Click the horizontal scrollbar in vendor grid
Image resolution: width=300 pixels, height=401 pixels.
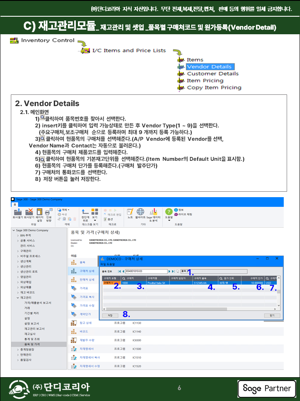pos(165,309)
